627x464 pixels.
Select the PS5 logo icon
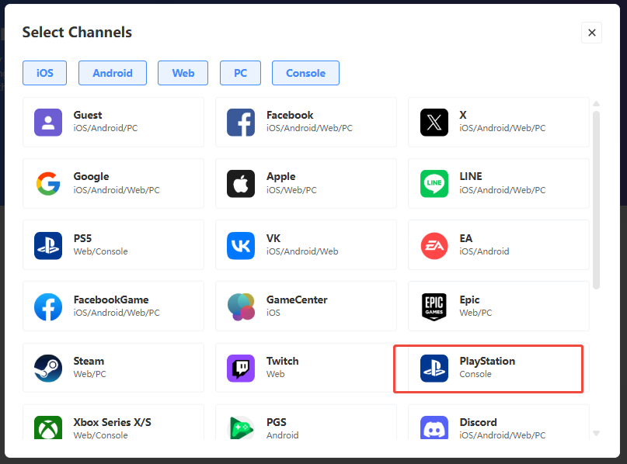[x=48, y=245]
